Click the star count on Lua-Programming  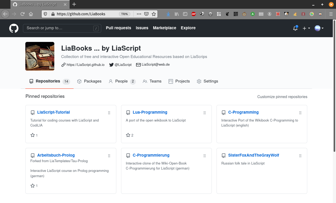pos(129,135)
